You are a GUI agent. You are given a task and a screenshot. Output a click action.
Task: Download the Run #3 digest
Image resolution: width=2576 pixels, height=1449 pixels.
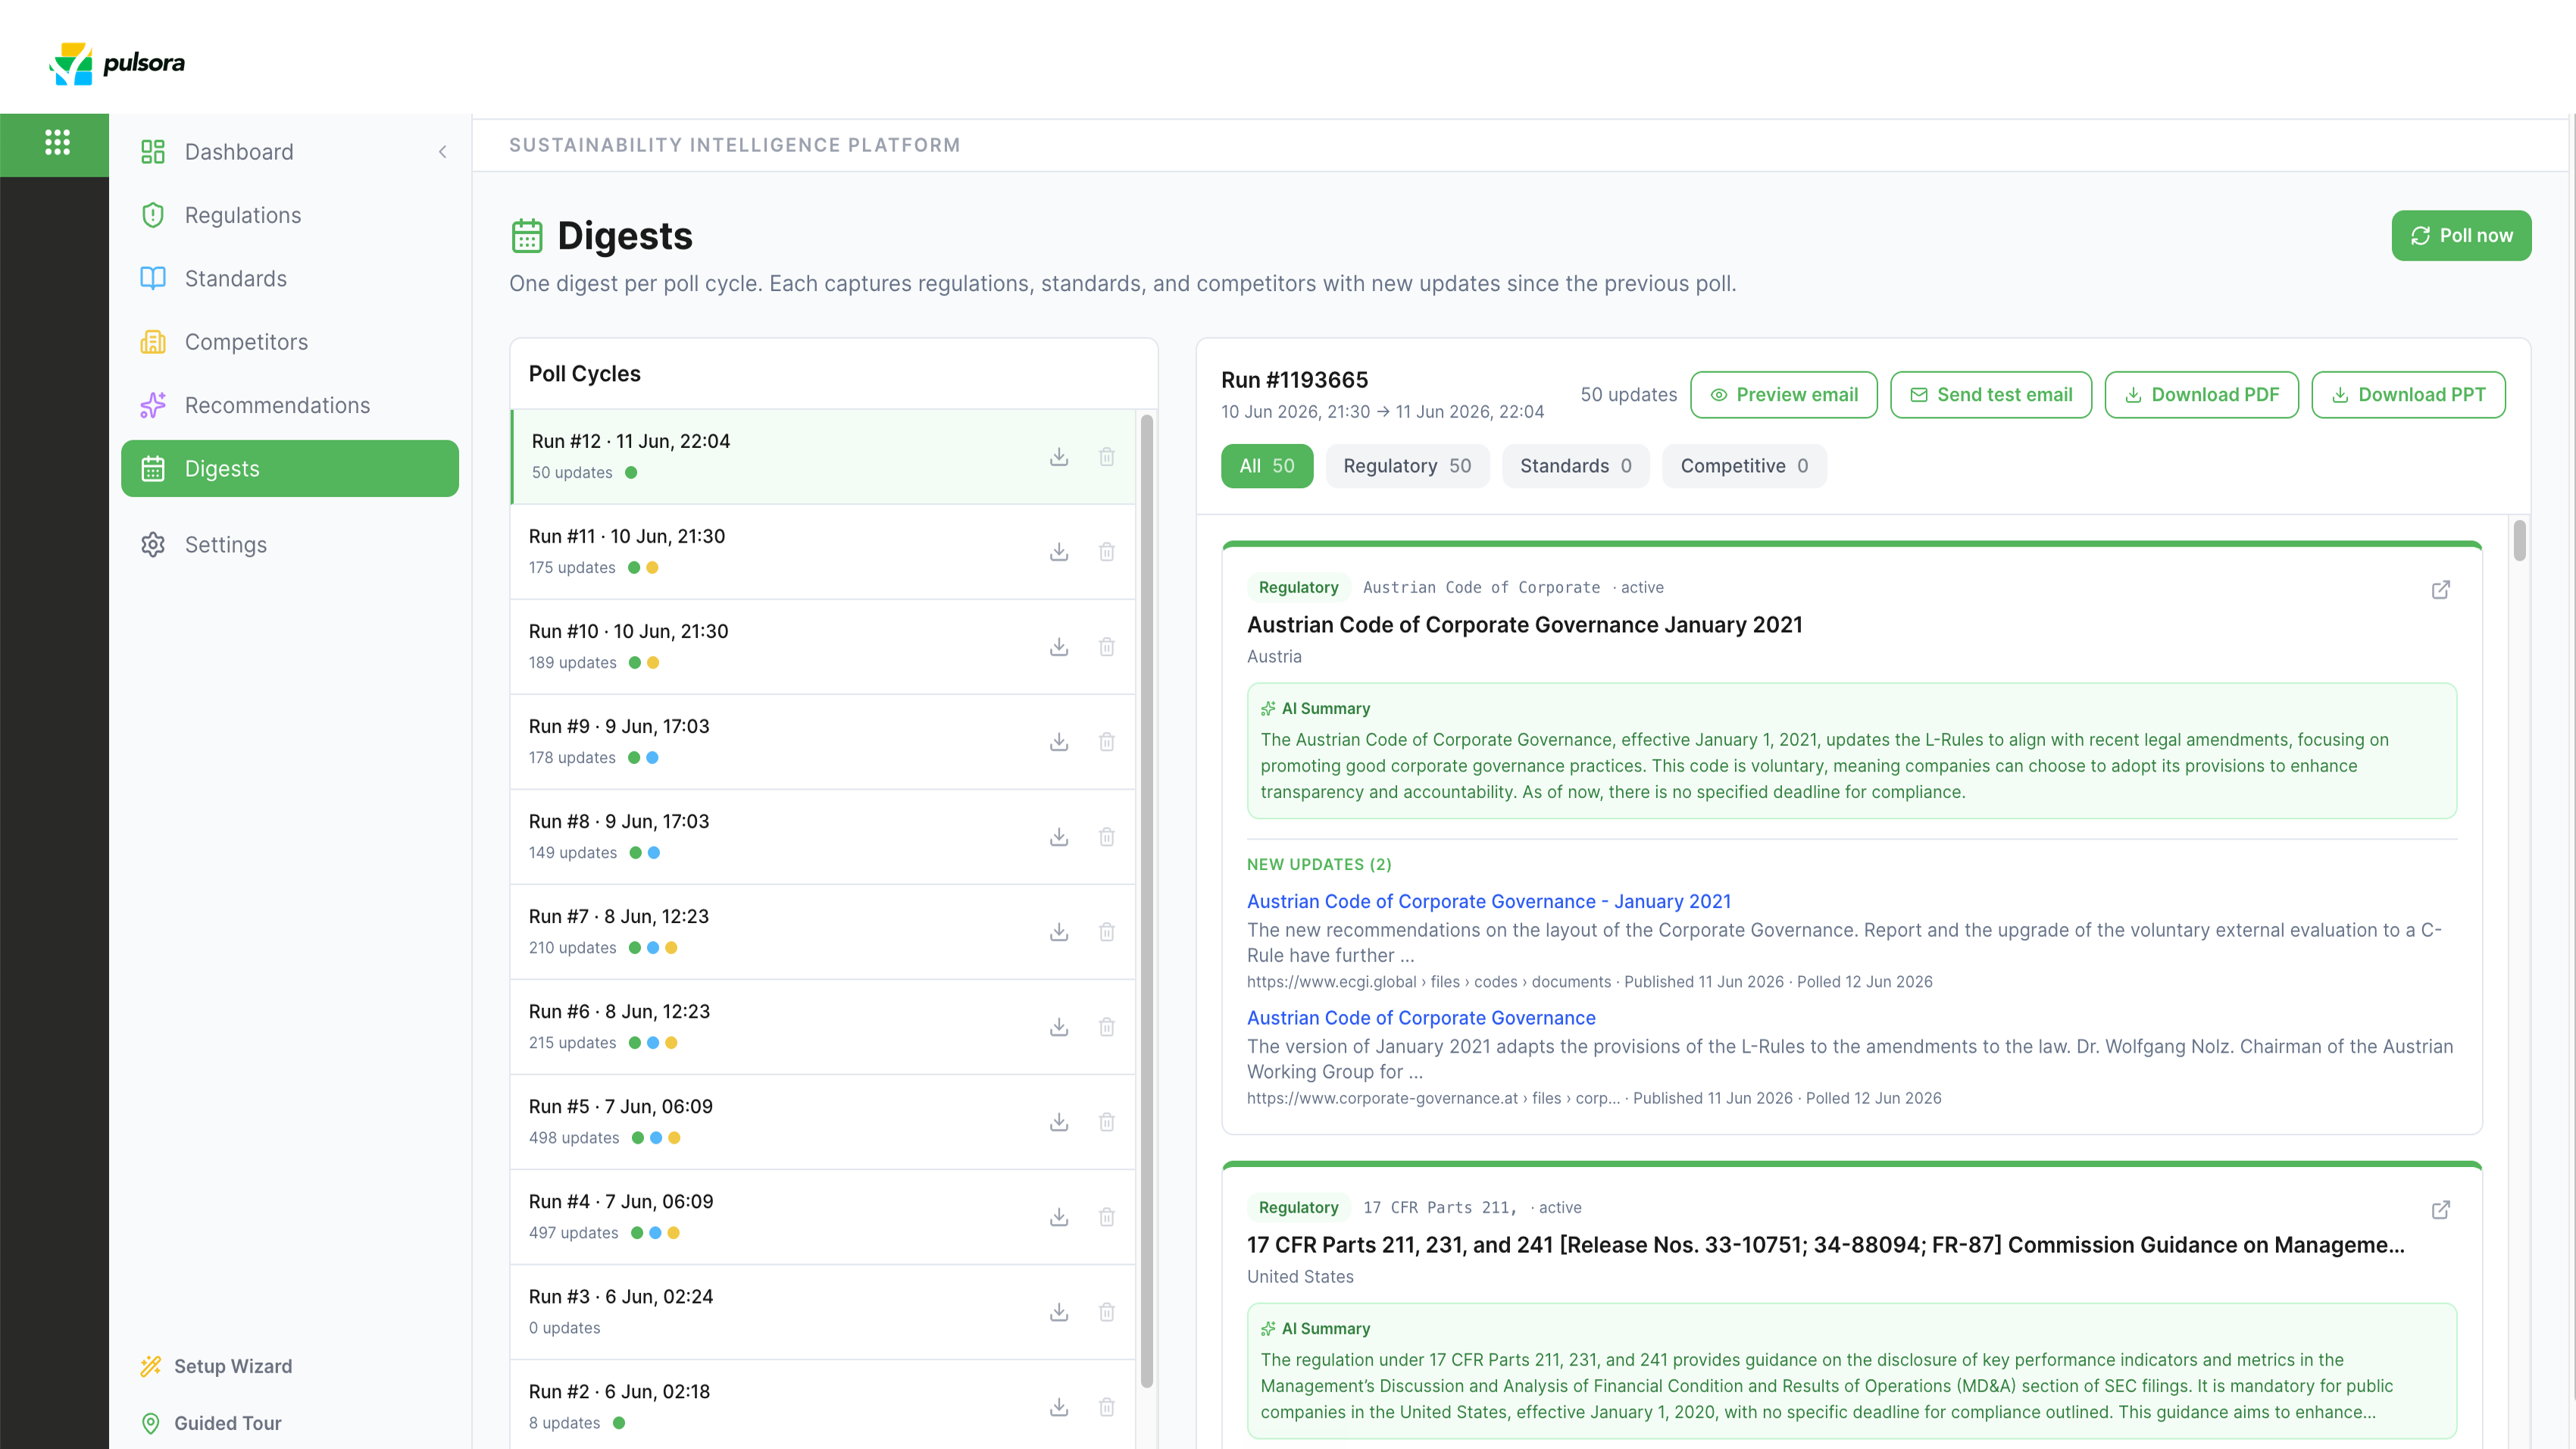point(1059,1312)
